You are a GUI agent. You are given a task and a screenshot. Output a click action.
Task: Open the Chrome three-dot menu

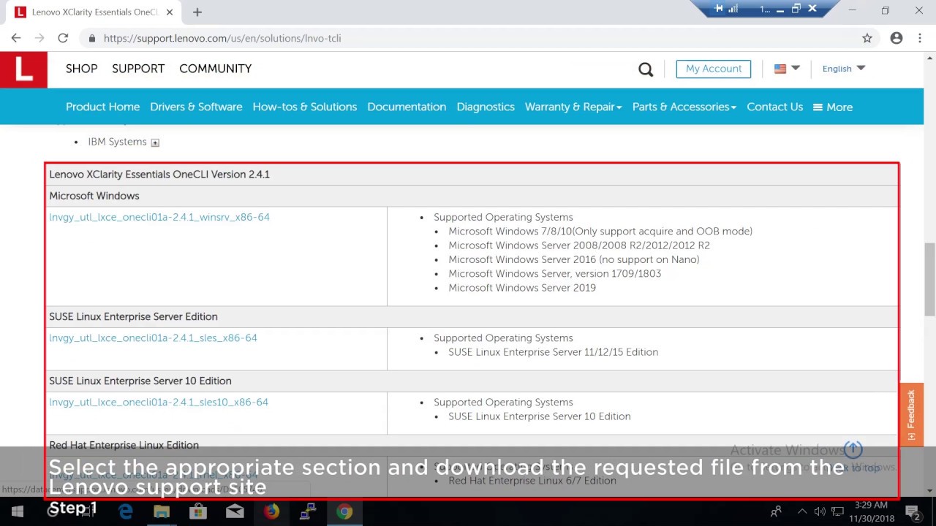920,38
